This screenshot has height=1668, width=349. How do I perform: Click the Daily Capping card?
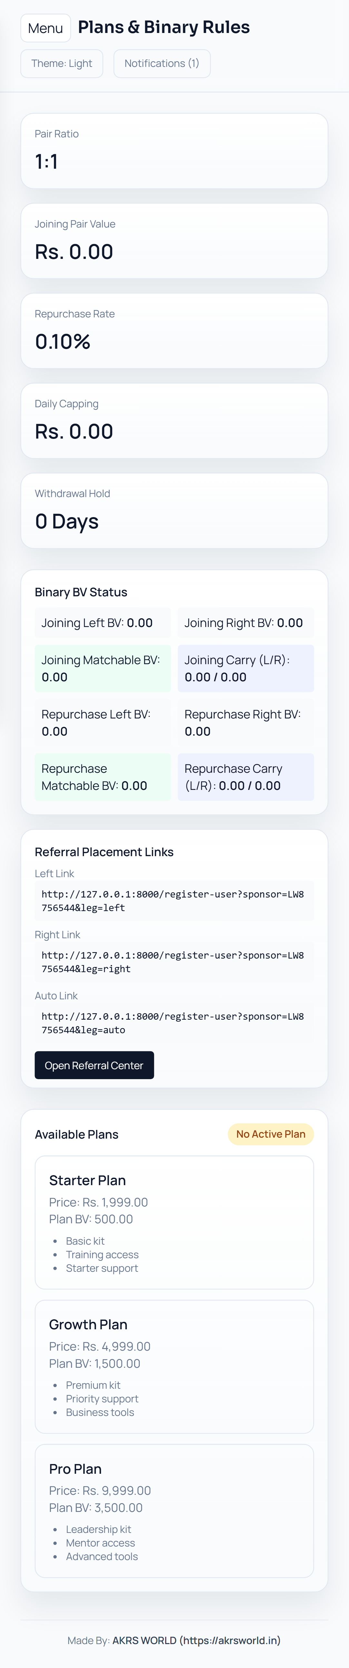(x=173, y=421)
